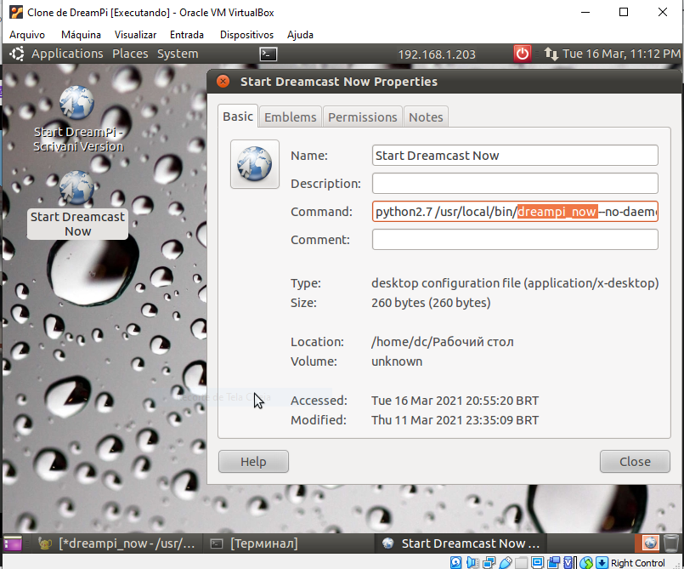Click the file type text 'desktop configuration file'
The image size is (684, 569).
(446, 283)
